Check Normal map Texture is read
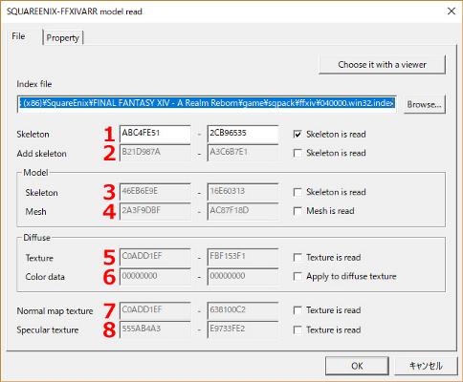 pos(298,310)
